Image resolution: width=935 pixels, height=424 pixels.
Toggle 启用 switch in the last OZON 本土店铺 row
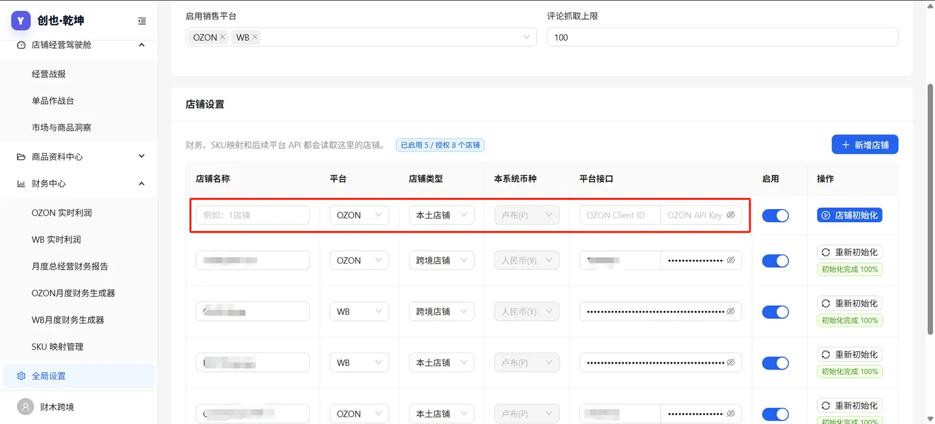coord(775,414)
